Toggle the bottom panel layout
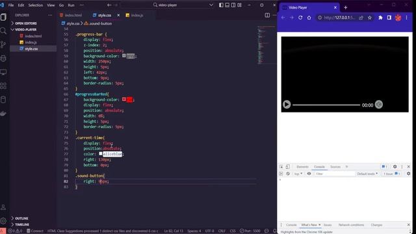 [x=227, y=5]
